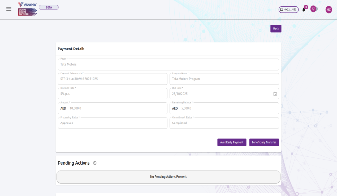Click the BETA badge
Image resolution: width=337 pixels, height=196 pixels.
pyautogui.click(x=49, y=7)
